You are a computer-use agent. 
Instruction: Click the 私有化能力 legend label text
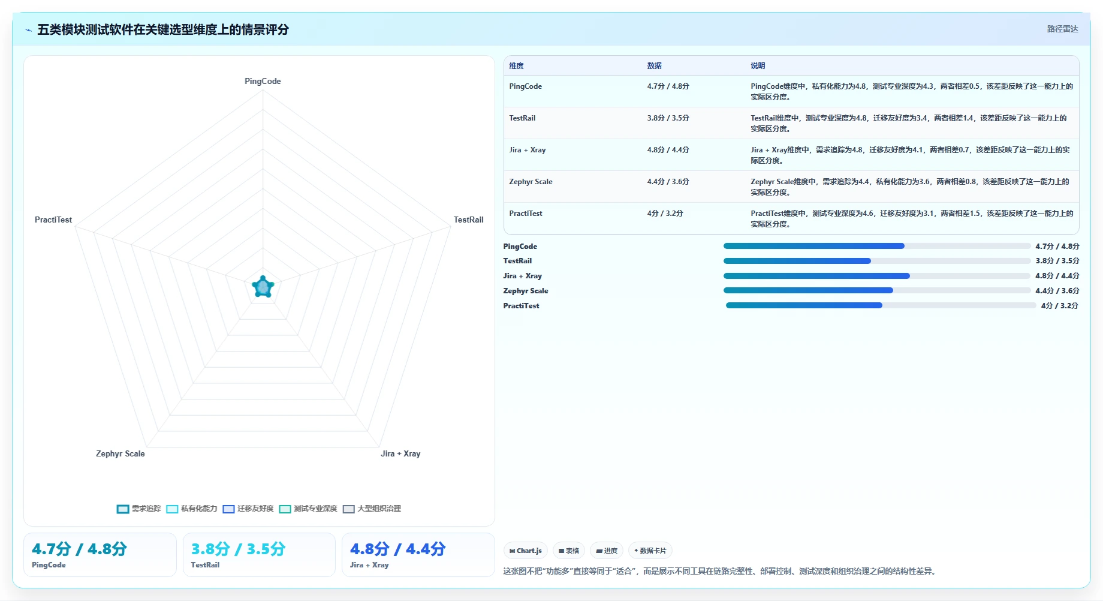[199, 509]
